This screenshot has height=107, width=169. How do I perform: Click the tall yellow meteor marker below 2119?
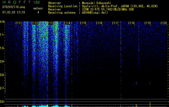tap(150, 105)
